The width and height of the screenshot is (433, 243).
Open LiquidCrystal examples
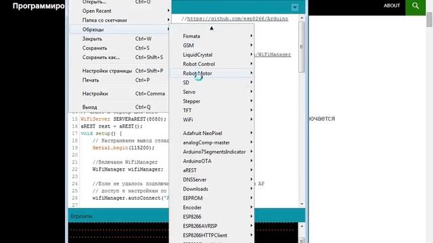point(212,55)
